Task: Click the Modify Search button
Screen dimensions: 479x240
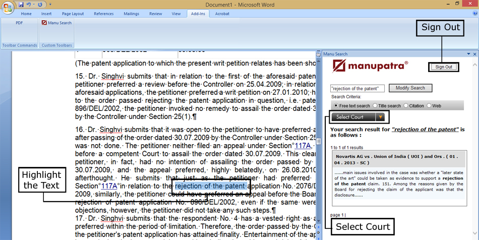Action: pyautogui.click(x=410, y=88)
